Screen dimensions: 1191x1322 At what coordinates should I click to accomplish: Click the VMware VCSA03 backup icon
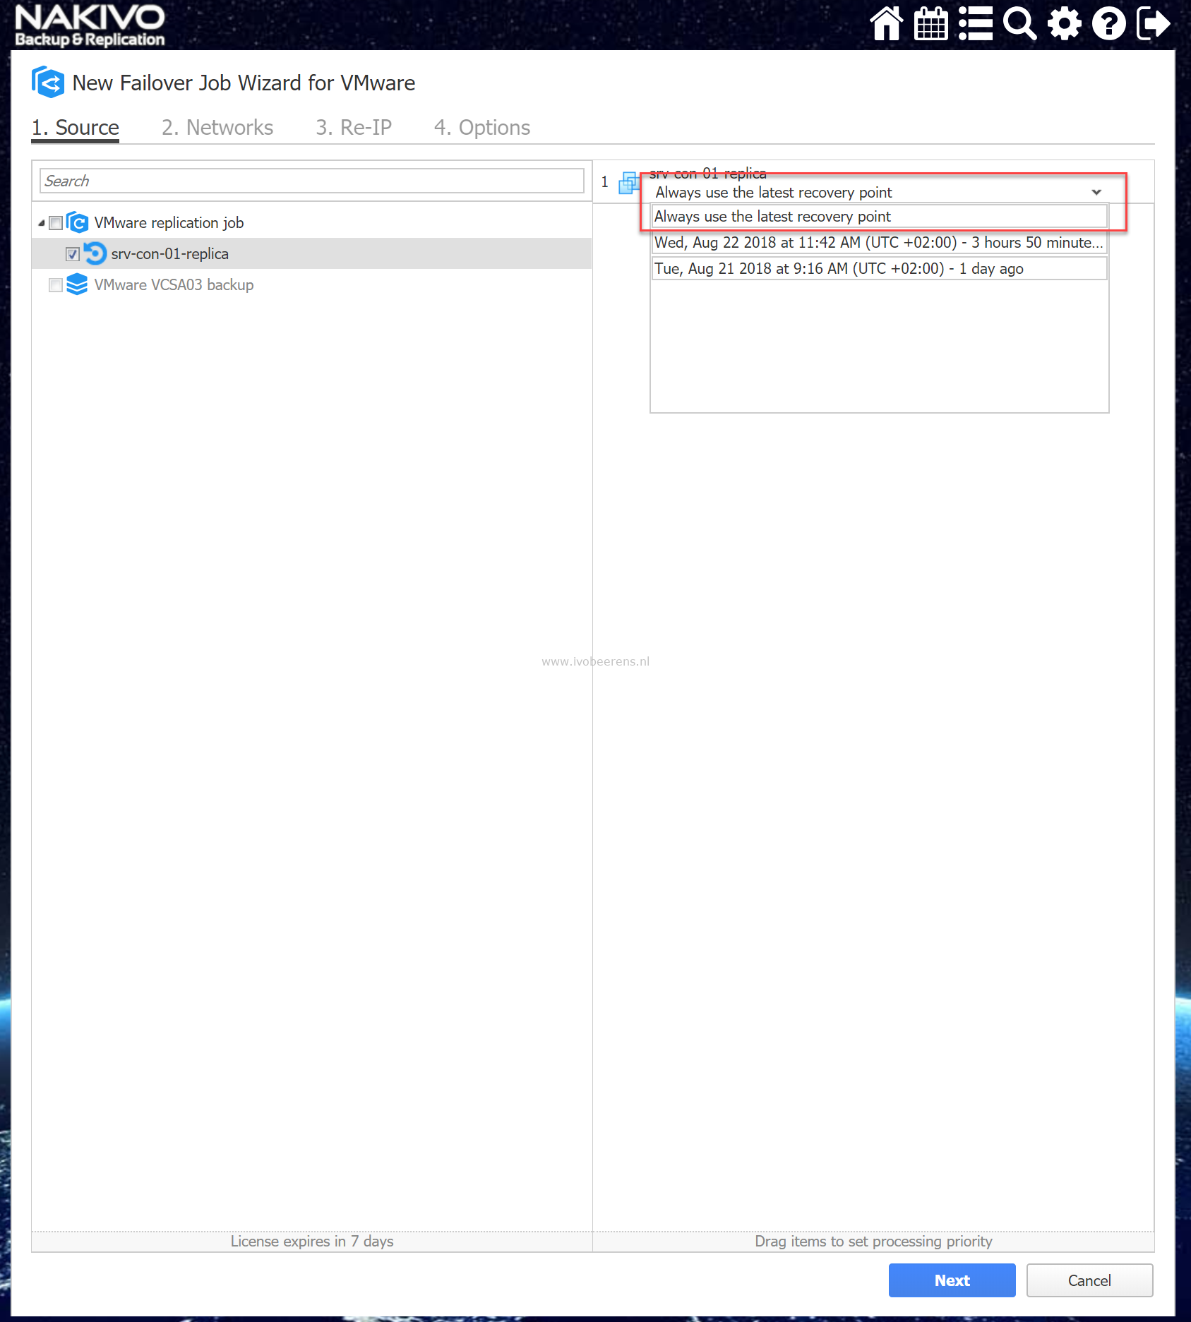tap(77, 284)
